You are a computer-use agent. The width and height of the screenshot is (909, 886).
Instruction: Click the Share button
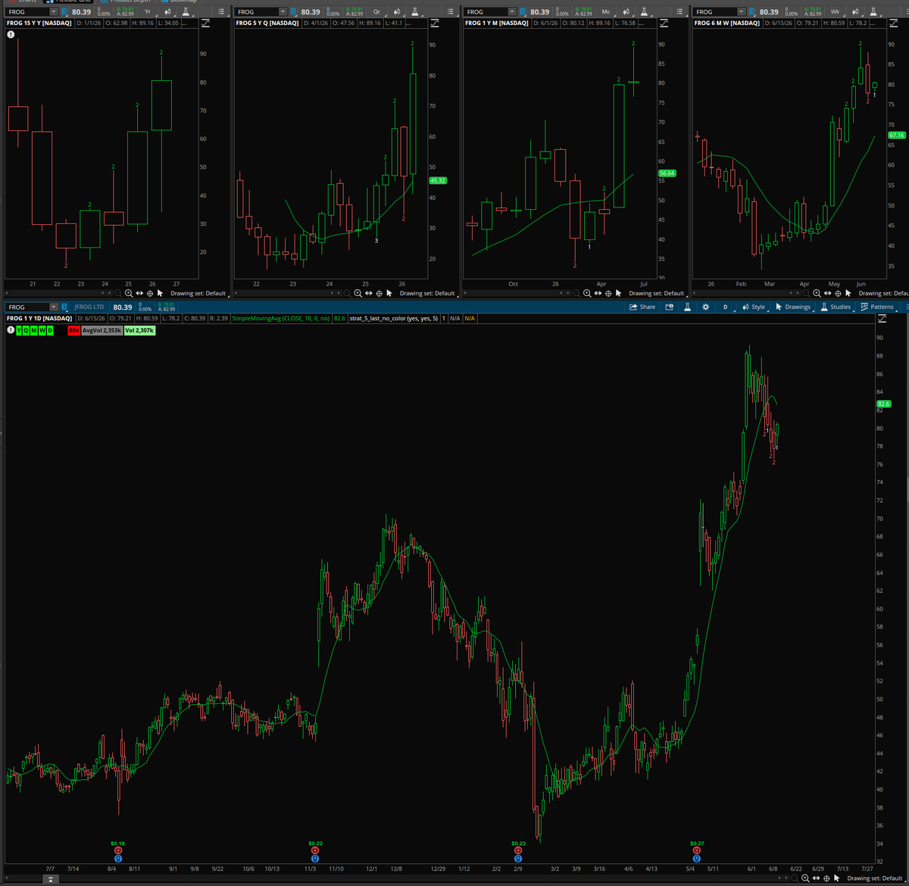[x=642, y=307]
